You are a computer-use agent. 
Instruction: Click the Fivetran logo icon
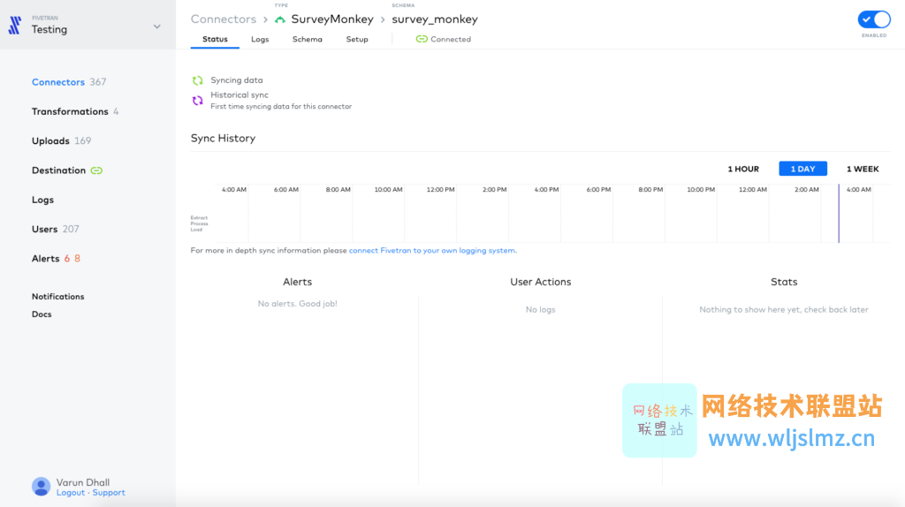click(14, 25)
